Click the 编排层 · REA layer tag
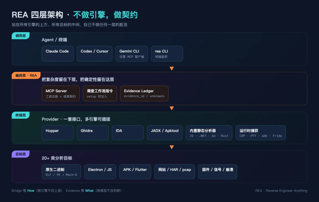Screen dimensions: 319x202 pos(26,75)
